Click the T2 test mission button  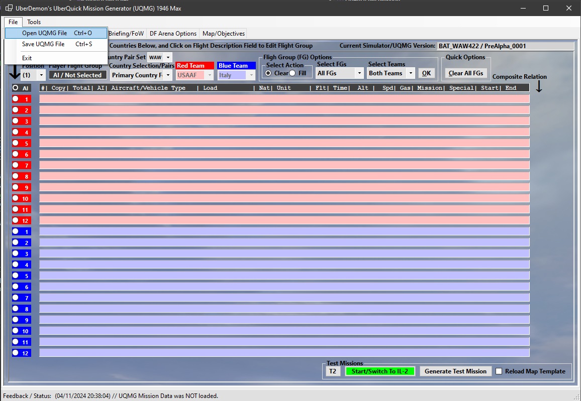coord(333,371)
